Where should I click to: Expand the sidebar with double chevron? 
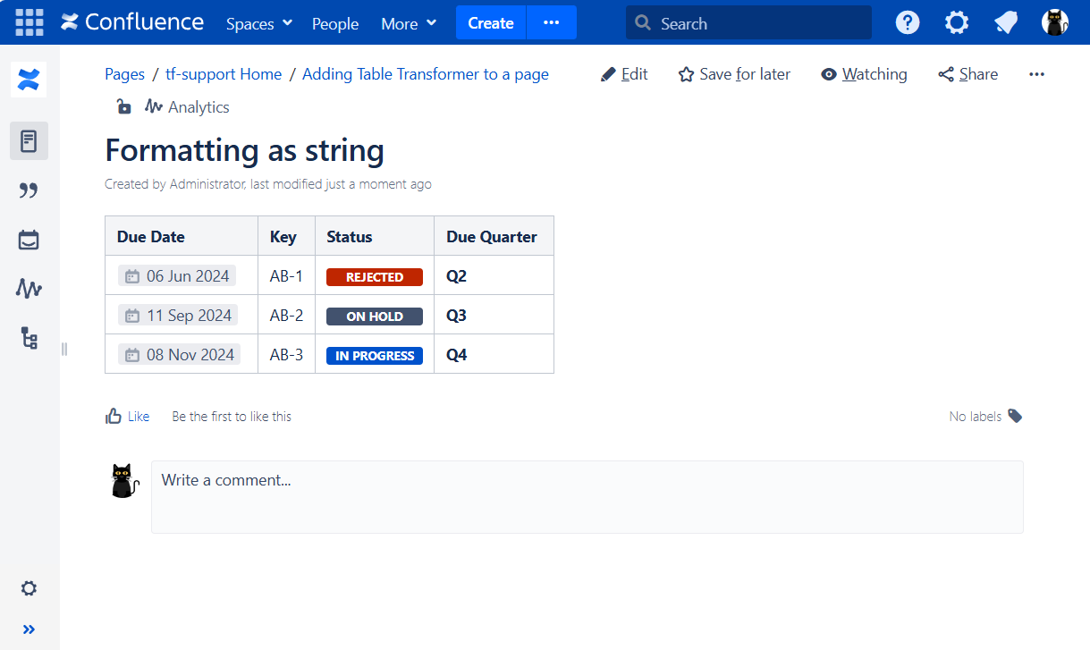click(29, 629)
